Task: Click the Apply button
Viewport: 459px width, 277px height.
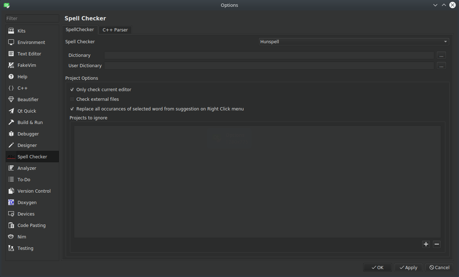Action: tap(408, 267)
